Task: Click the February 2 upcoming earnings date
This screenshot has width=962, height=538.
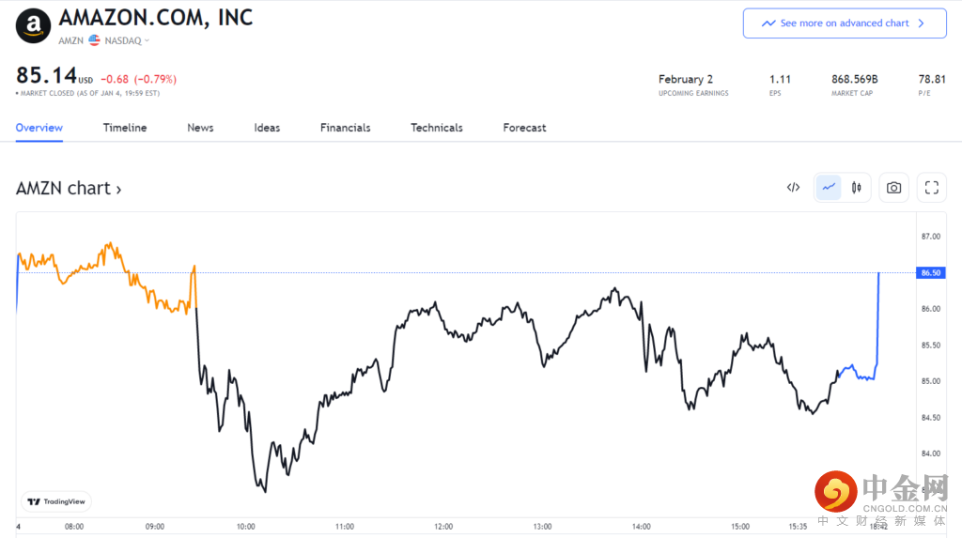Action: pos(685,80)
